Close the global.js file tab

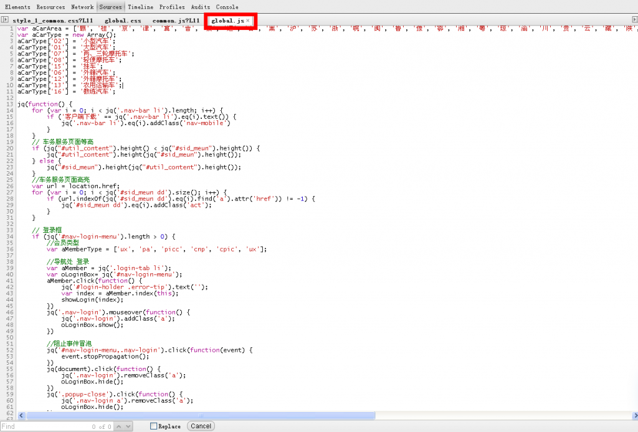coord(248,21)
